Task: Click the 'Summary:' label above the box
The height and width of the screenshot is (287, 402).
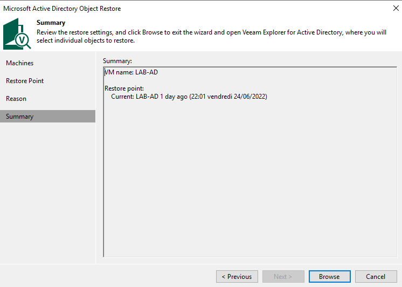Action: coord(117,61)
